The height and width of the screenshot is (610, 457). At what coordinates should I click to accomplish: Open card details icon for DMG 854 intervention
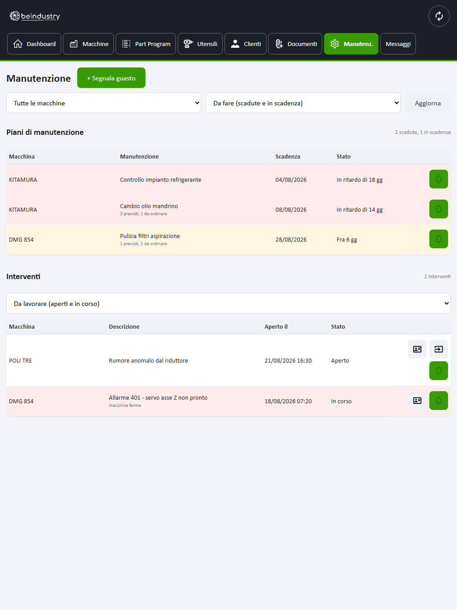pos(417,401)
